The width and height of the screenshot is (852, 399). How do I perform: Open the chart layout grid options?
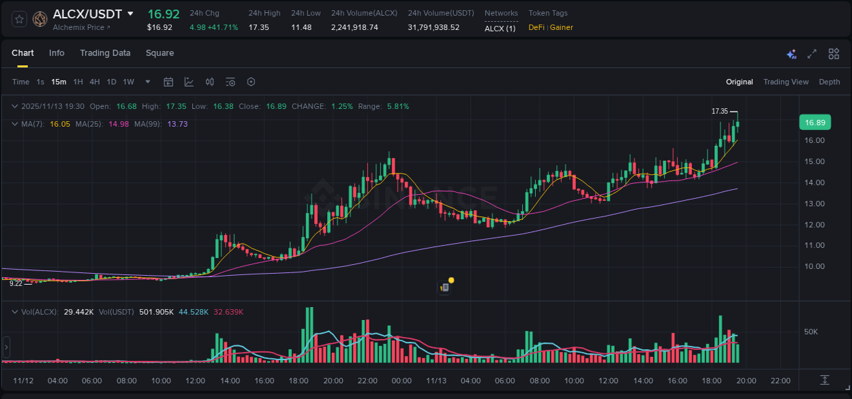pos(833,53)
